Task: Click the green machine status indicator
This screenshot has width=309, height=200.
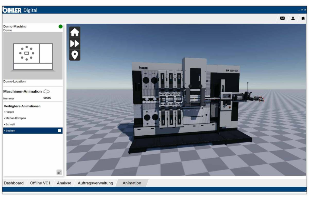Action: pyautogui.click(x=60, y=27)
